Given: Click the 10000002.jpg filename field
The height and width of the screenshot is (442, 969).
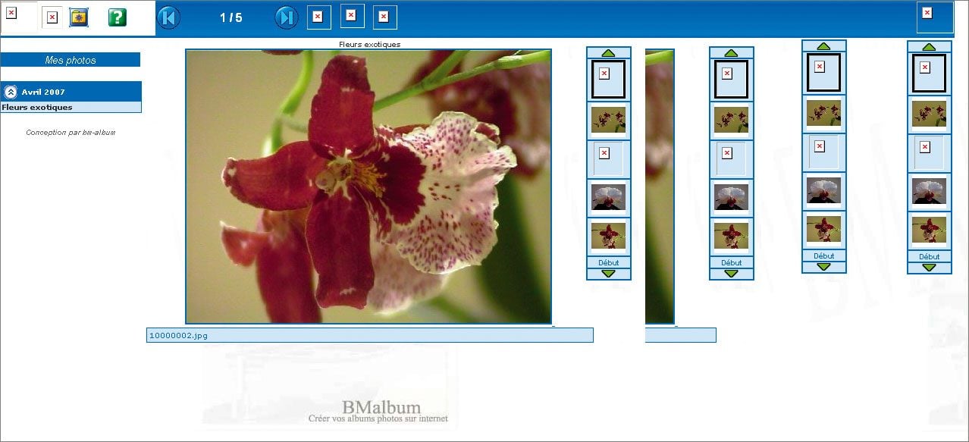Looking at the screenshot, I should click(x=369, y=335).
